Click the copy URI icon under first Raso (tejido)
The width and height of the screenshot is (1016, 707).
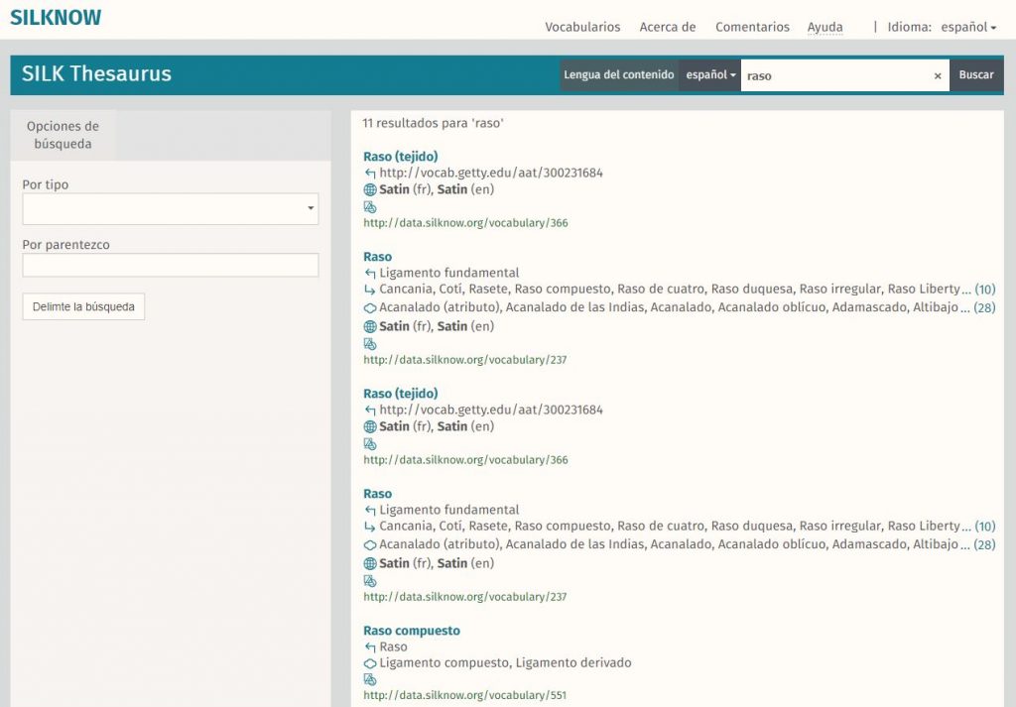(x=370, y=207)
